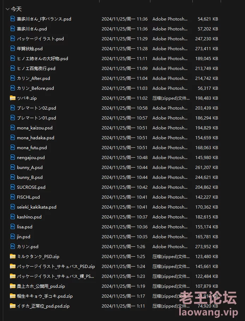Select the file name ブレマートン02.psd
Viewport: 245px width, 321px height.
pos(36,108)
